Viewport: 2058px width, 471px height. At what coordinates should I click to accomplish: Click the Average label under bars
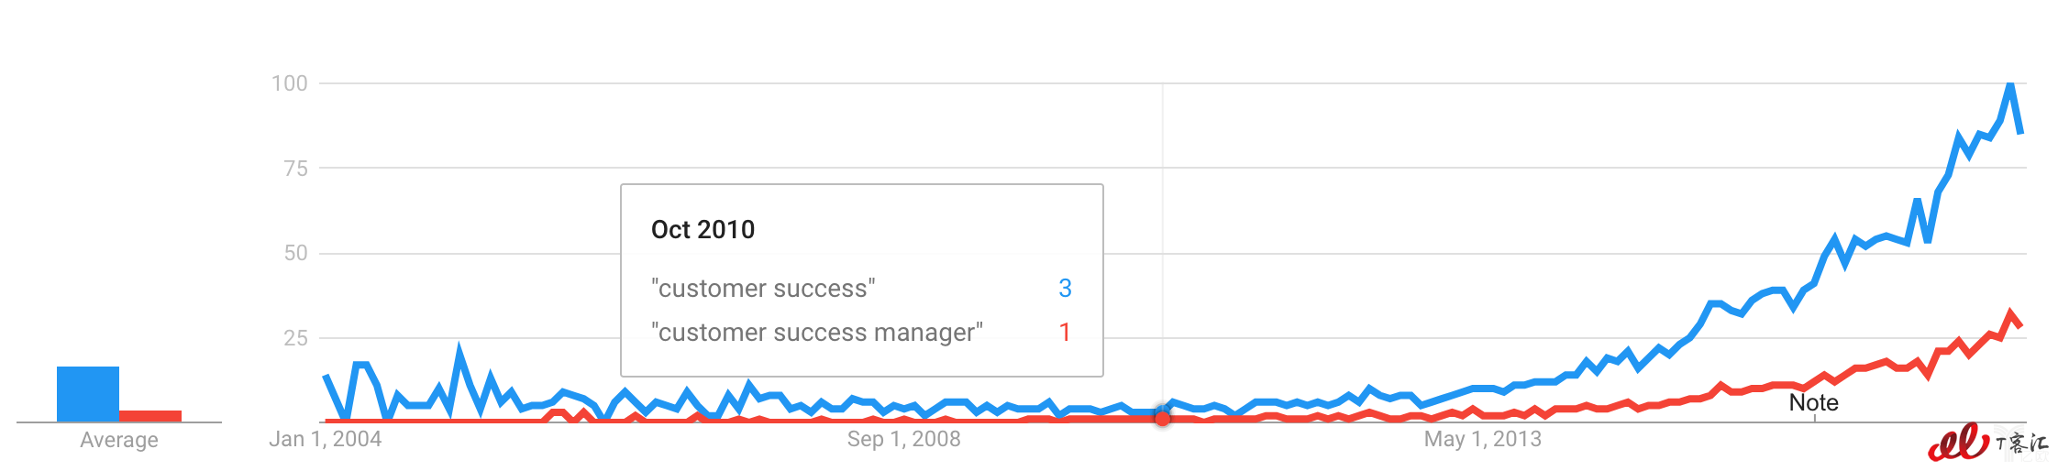pos(119,440)
